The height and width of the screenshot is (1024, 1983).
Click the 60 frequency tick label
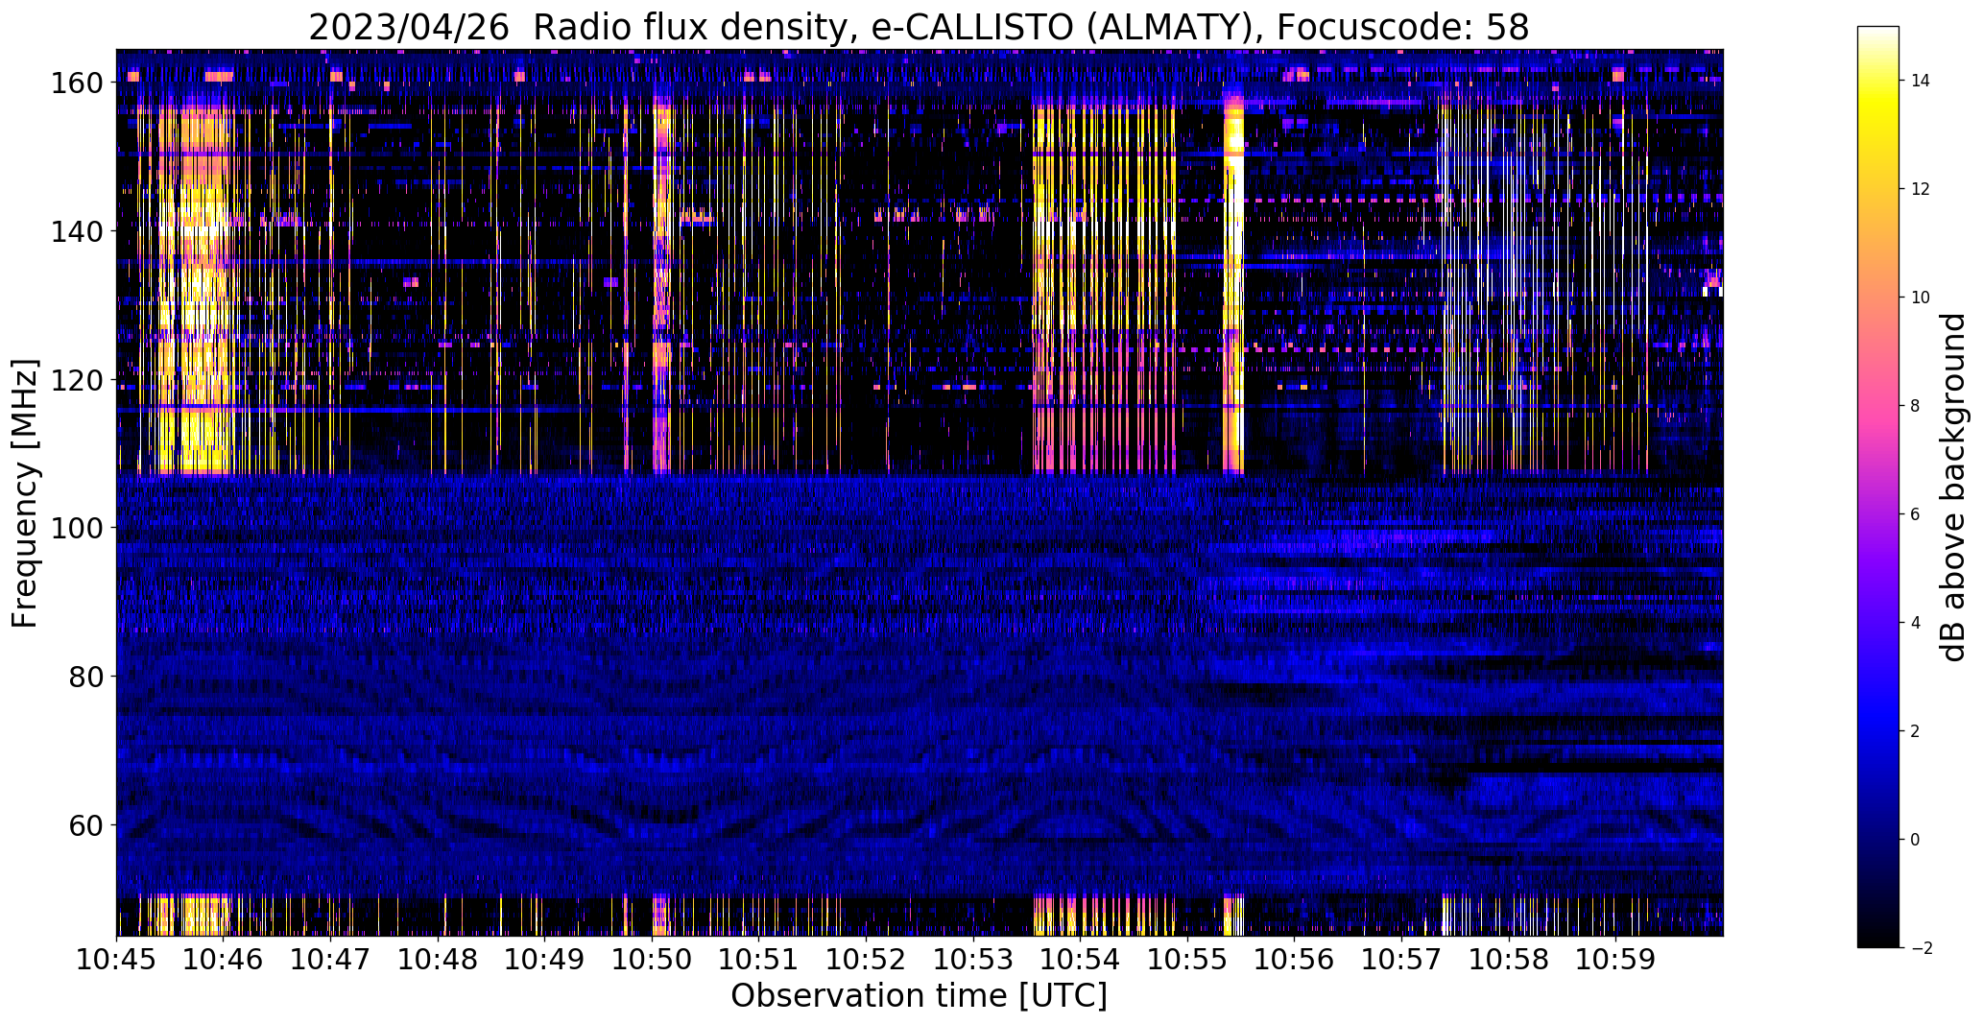[x=88, y=824]
